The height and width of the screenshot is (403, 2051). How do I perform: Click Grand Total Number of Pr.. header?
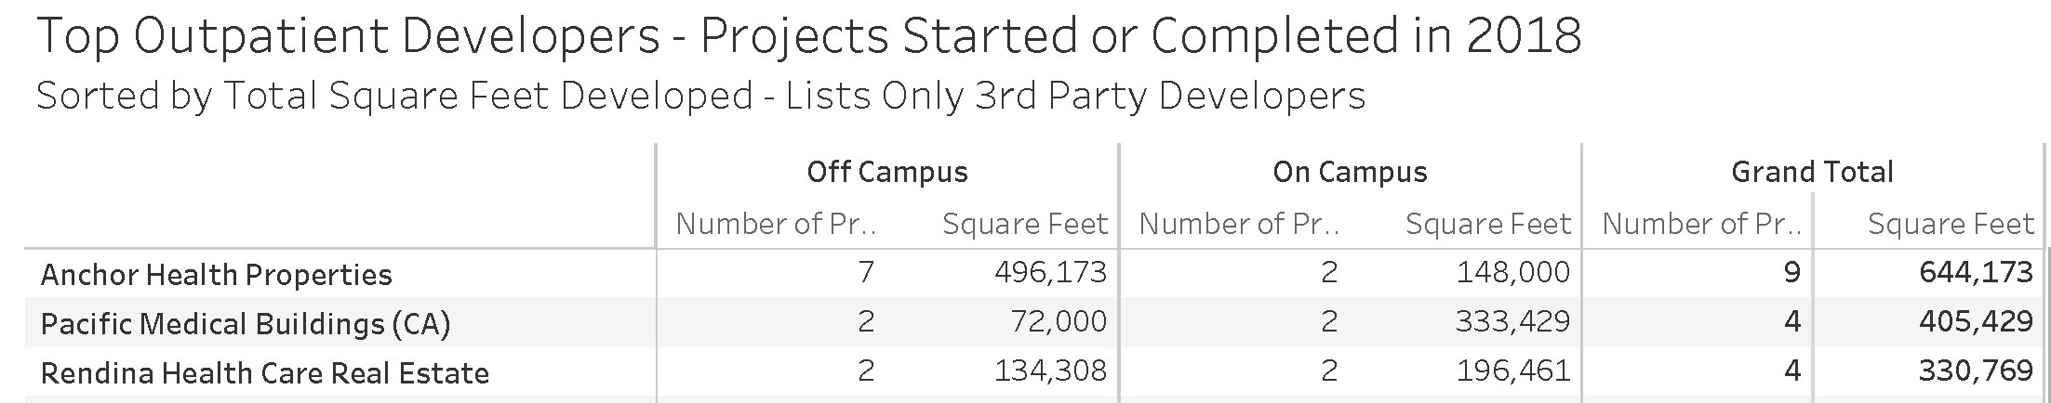pyautogui.click(x=1701, y=224)
